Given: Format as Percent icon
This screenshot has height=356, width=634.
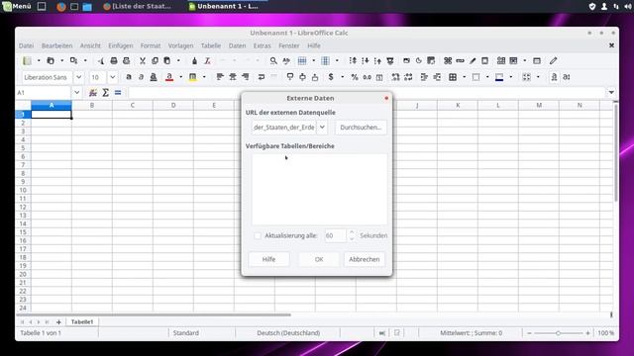Looking at the screenshot, I should coord(355,77).
